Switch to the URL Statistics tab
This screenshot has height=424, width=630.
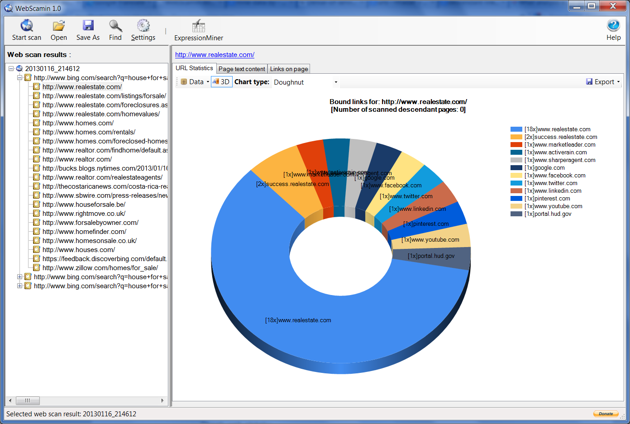coord(194,68)
